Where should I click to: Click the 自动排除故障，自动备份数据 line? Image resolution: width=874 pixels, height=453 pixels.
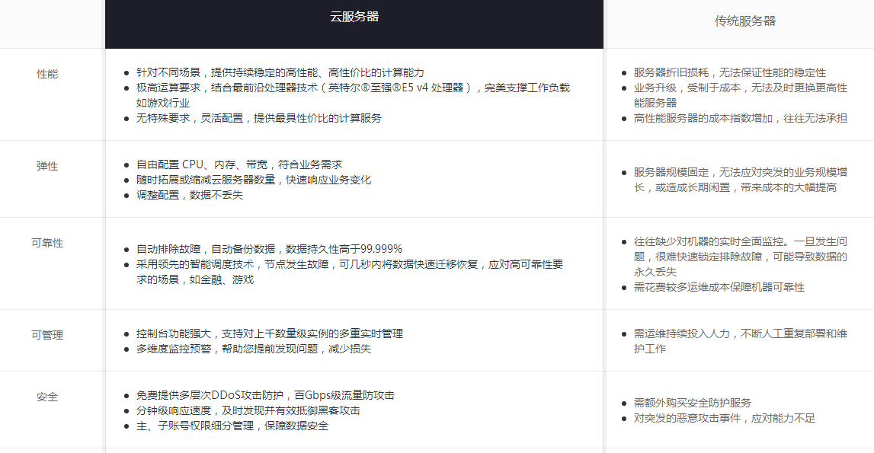pos(269,249)
